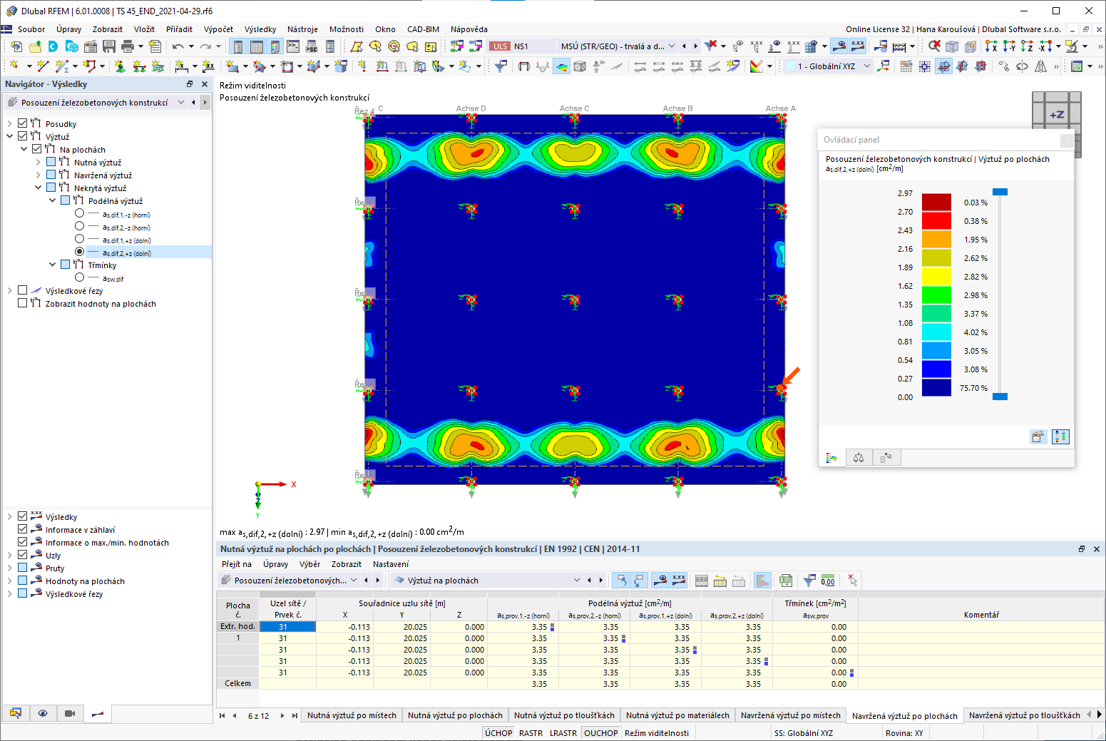Open the 1 - Globální XYZ coordinate system dropdown
This screenshot has height=741, width=1106.
tap(867, 66)
